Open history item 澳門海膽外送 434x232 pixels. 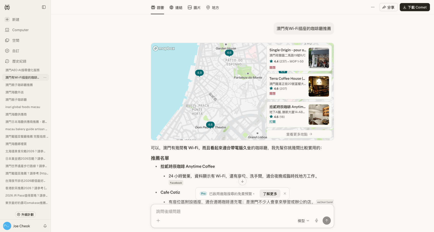15,92
